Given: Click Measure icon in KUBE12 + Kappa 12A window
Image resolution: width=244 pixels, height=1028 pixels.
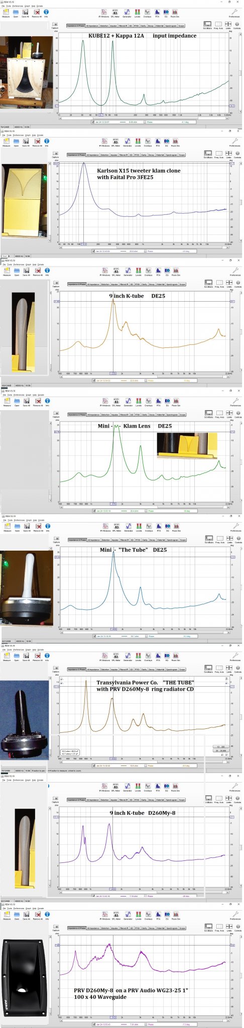Looking at the screenshot, I should [x=6, y=12].
